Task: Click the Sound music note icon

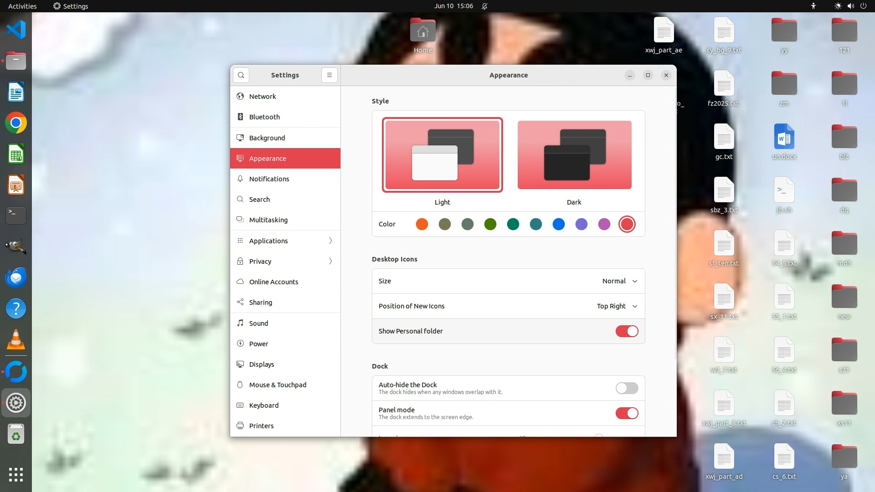Action: (x=240, y=323)
